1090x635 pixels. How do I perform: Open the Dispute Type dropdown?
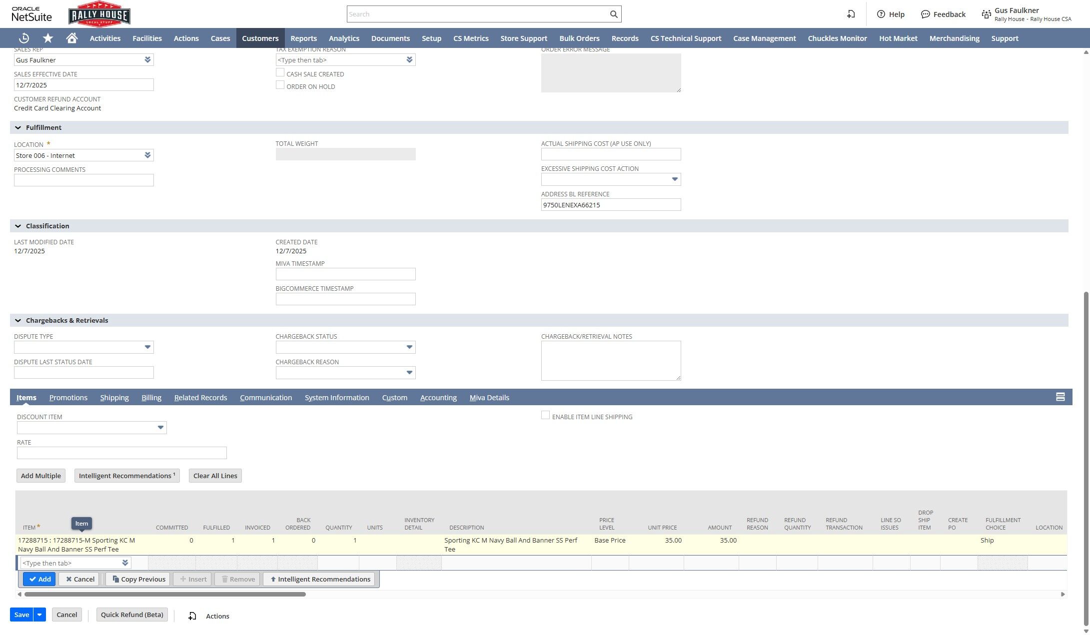coord(147,347)
